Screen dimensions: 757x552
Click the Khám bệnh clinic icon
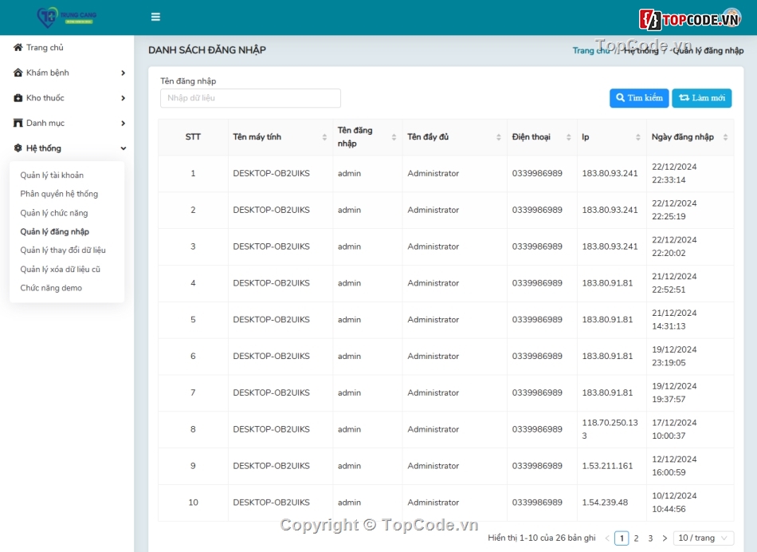18,73
